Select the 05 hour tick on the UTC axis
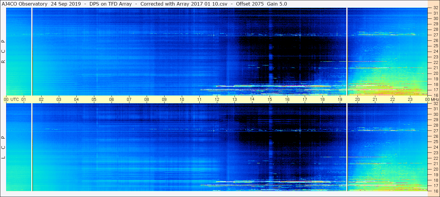440x197 pixels. (x=94, y=99)
